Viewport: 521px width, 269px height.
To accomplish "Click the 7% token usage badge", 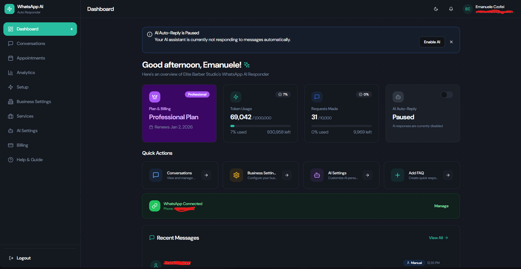I will [x=283, y=94].
